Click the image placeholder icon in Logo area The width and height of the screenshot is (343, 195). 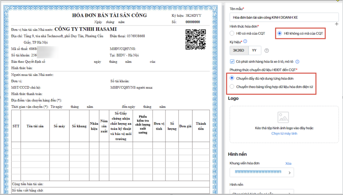(x=283, y=117)
